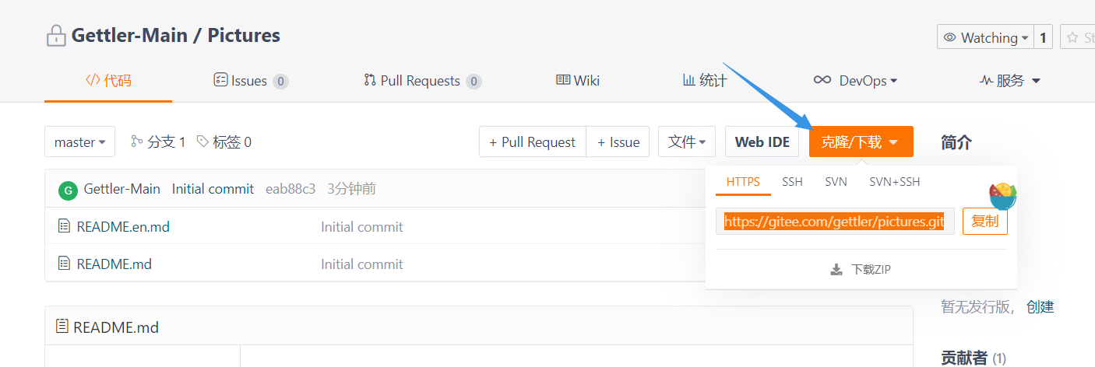Open the README.en.md file

click(123, 226)
